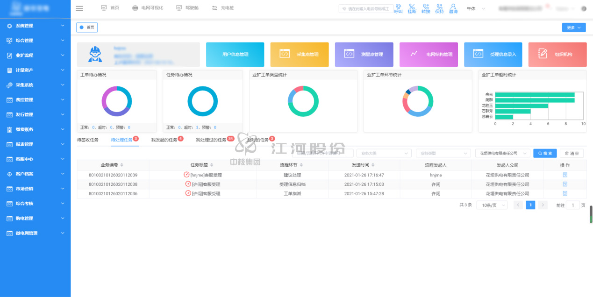Image resolution: width=593 pixels, height=297 pixels.
Task: Toggle sorting on 流程环节 column
Action: tap(307, 165)
